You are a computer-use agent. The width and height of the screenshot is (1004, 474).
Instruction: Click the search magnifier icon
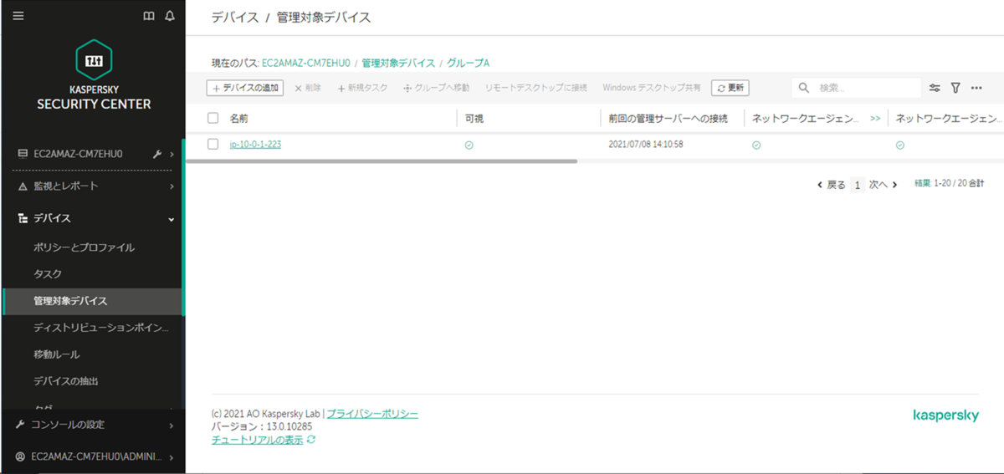pyautogui.click(x=804, y=88)
